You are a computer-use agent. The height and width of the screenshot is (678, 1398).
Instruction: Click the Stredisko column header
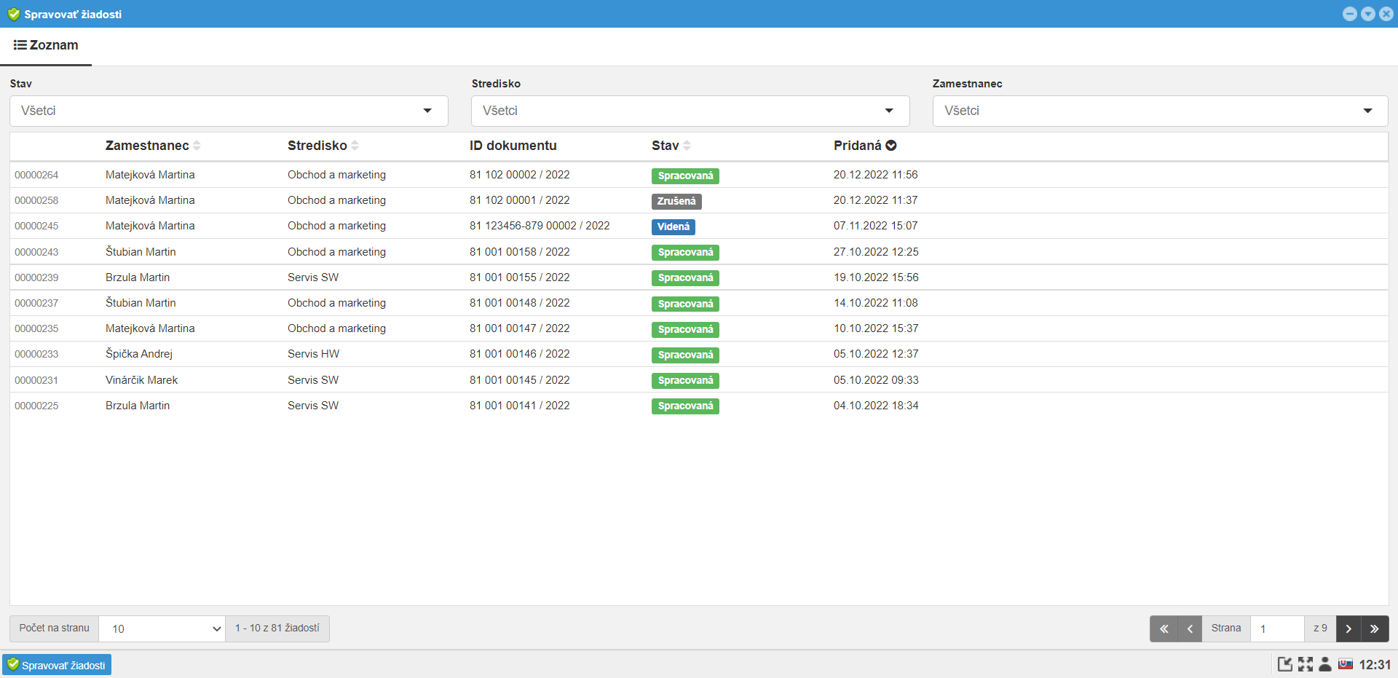coord(317,146)
